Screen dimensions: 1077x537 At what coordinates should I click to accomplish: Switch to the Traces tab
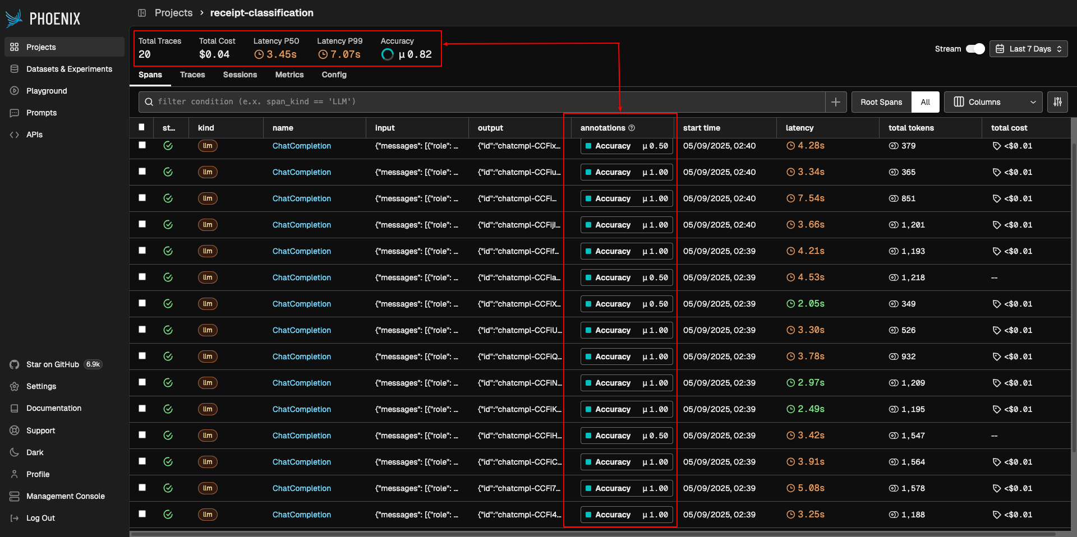click(192, 75)
